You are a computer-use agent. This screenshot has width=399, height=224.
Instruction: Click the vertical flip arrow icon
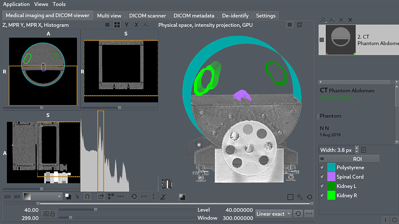pos(153,197)
